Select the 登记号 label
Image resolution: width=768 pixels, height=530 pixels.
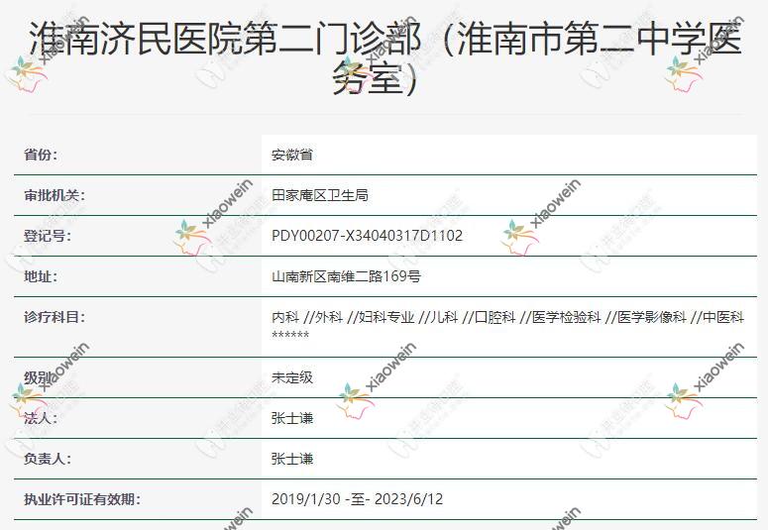48,236
